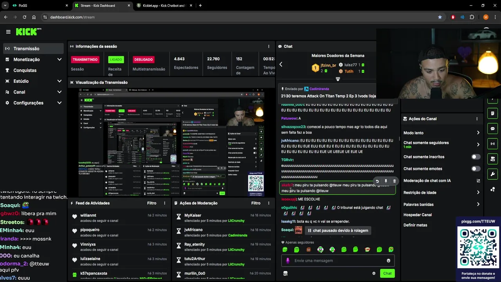Bookmark this page with the star icon
Screen dimensions: 501x282
click(x=440, y=17)
